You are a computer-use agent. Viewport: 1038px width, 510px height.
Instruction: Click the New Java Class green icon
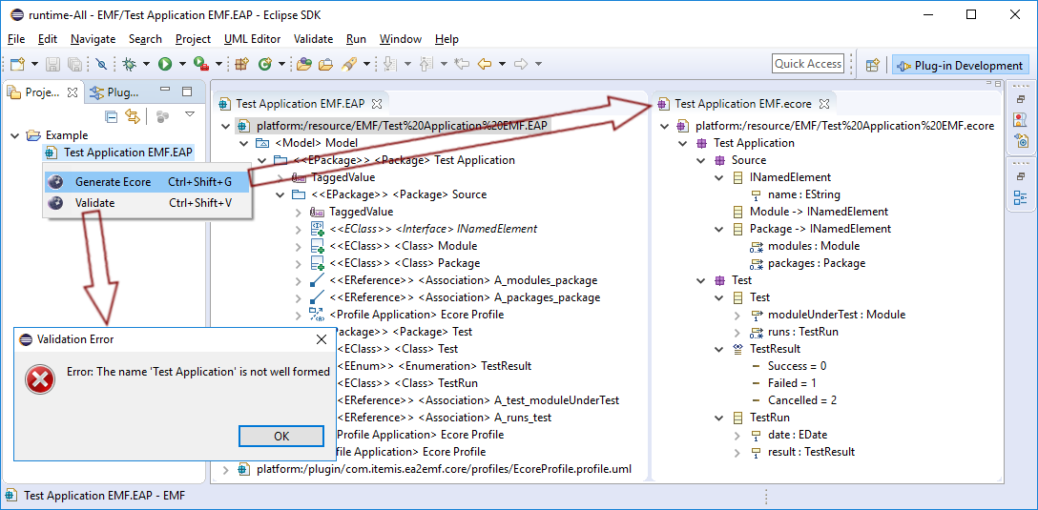tap(265, 64)
